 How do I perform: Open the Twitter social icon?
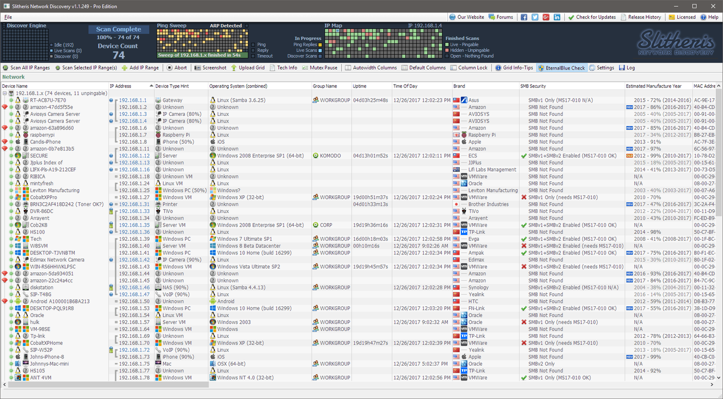pyautogui.click(x=535, y=18)
